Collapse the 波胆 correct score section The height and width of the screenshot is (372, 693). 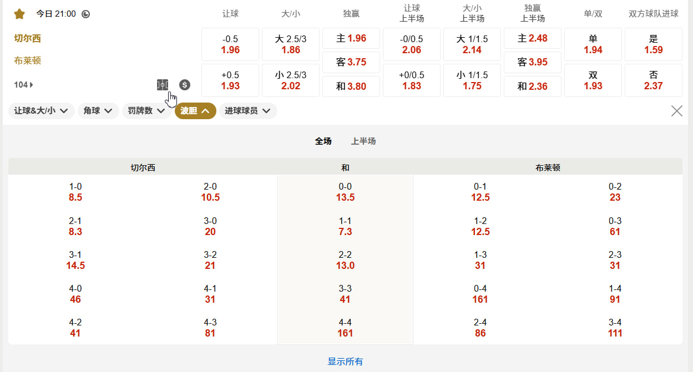pyautogui.click(x=195, y=111)
